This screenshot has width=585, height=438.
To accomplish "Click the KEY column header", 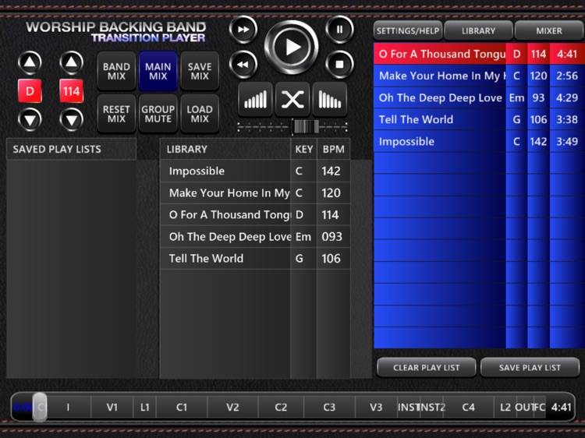I will point(303,149).
